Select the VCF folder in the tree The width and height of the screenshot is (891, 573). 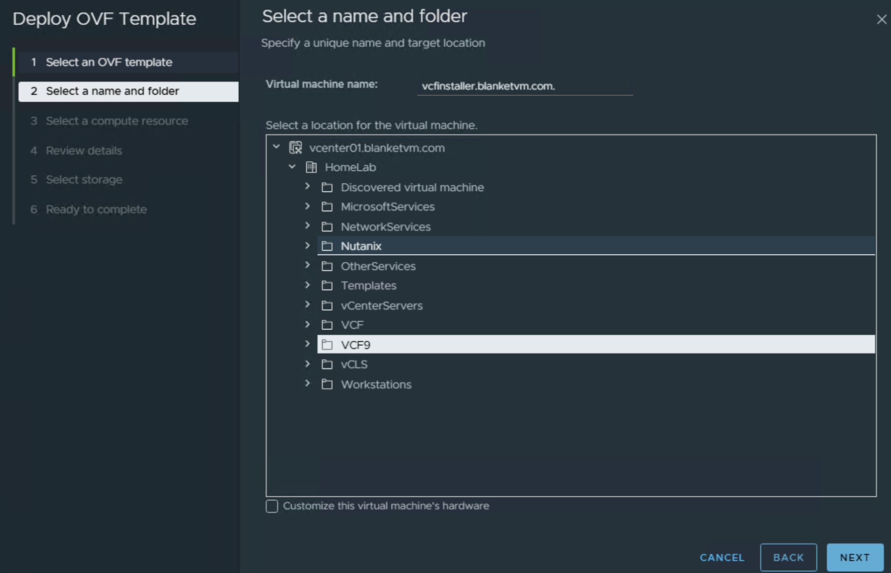pos(352,324)
